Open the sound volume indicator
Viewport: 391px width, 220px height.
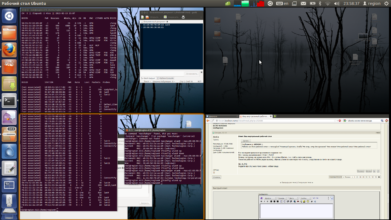tap(337, 3)
